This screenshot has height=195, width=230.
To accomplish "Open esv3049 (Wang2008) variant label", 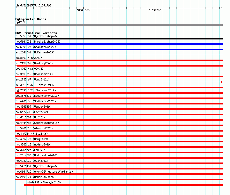I will click(29, 69).
